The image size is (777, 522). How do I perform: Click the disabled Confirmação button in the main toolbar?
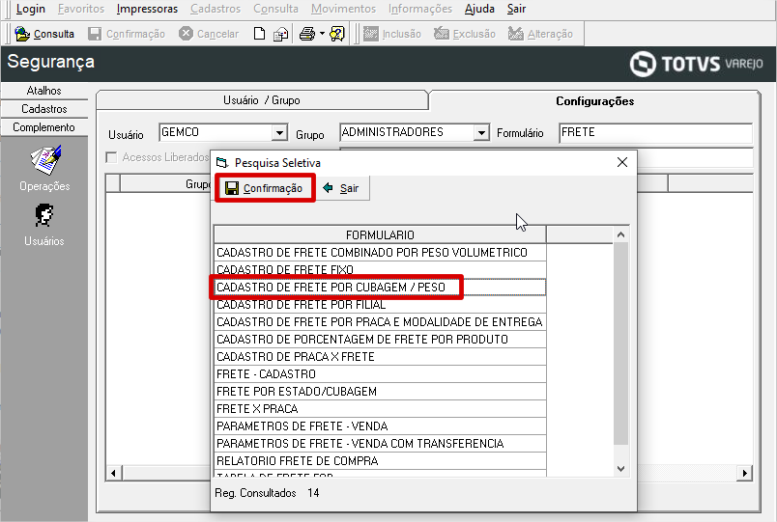pyautogui.click(x=127, y=34)
